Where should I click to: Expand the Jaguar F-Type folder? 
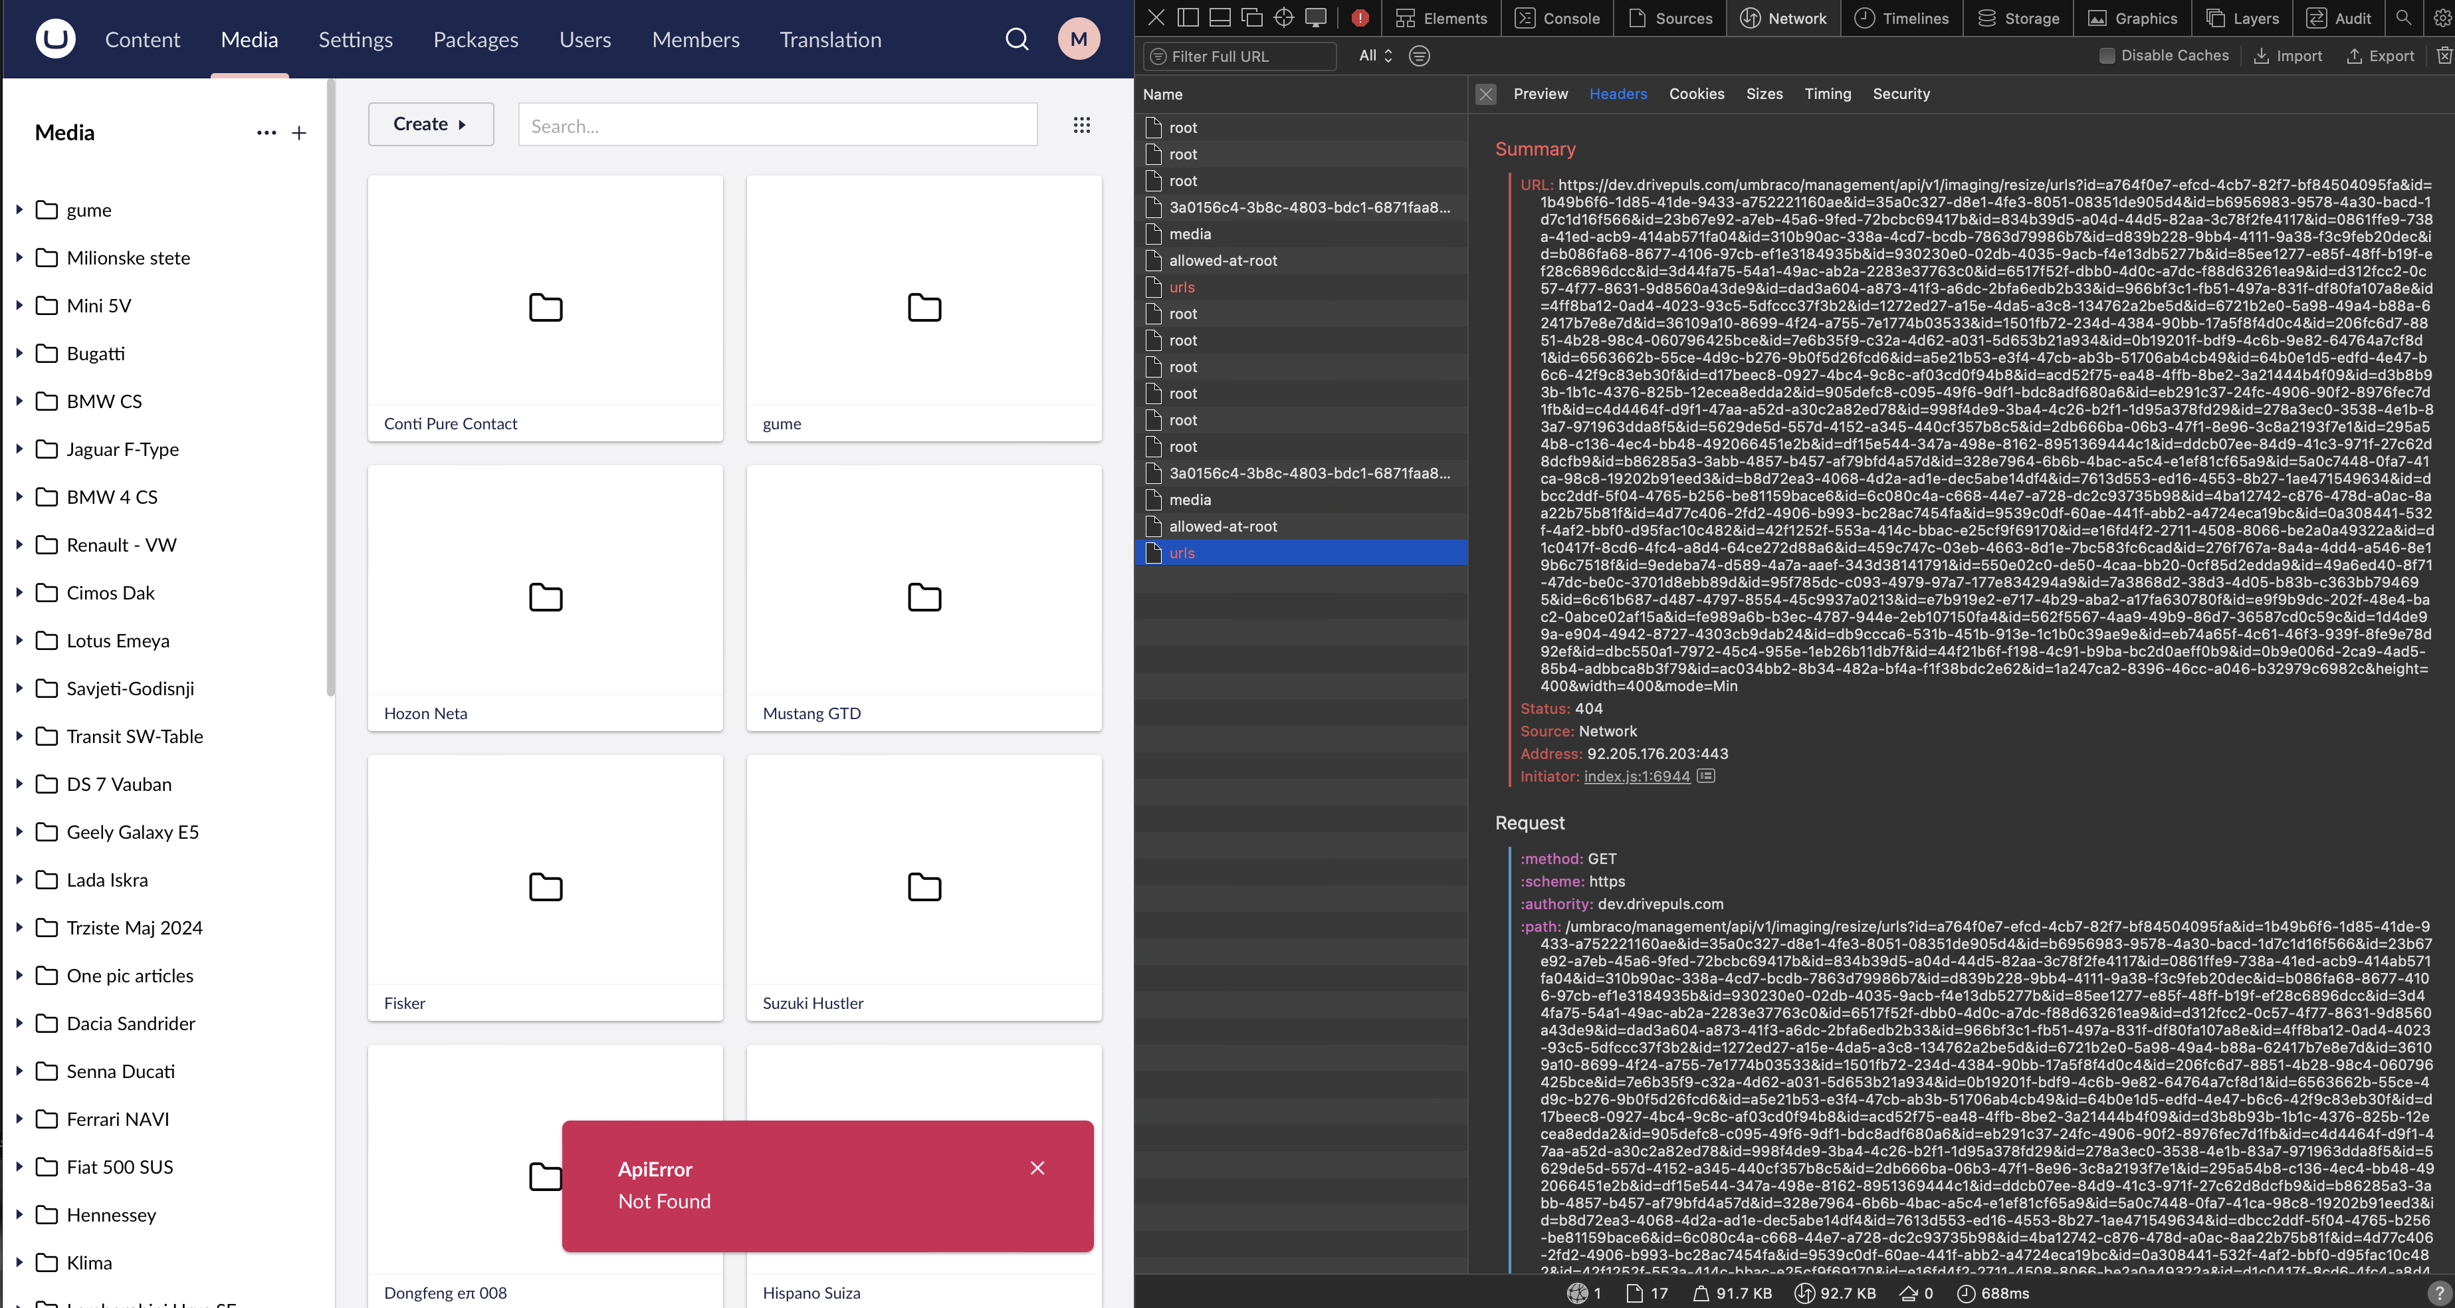coord(19,448)
